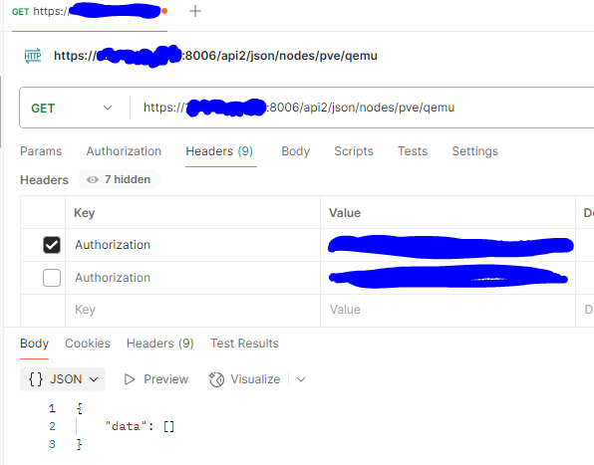Go to the Scripts tab

[x=354, y=151]
